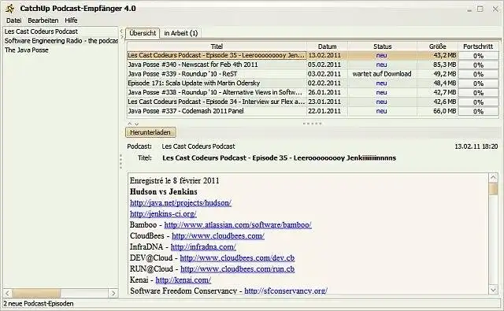Click the '2 neue Podcast-Episoden' status bar text
Image resolution: width=504 pixels, height=311 pixels.
39,304
